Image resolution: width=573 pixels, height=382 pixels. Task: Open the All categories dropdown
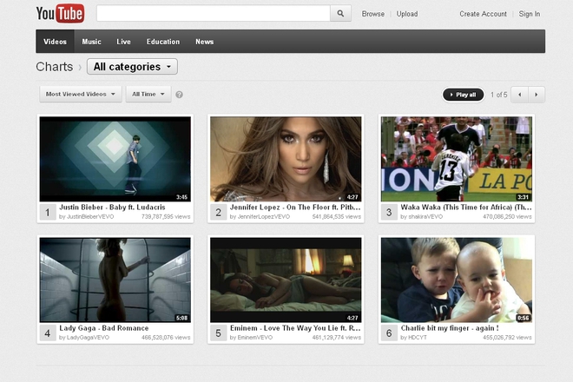point(132,67)
